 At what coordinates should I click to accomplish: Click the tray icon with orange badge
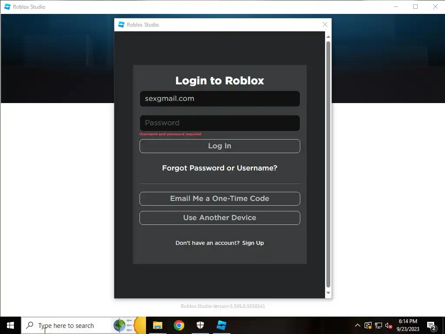pyautogui.click(x=368, y=325)
